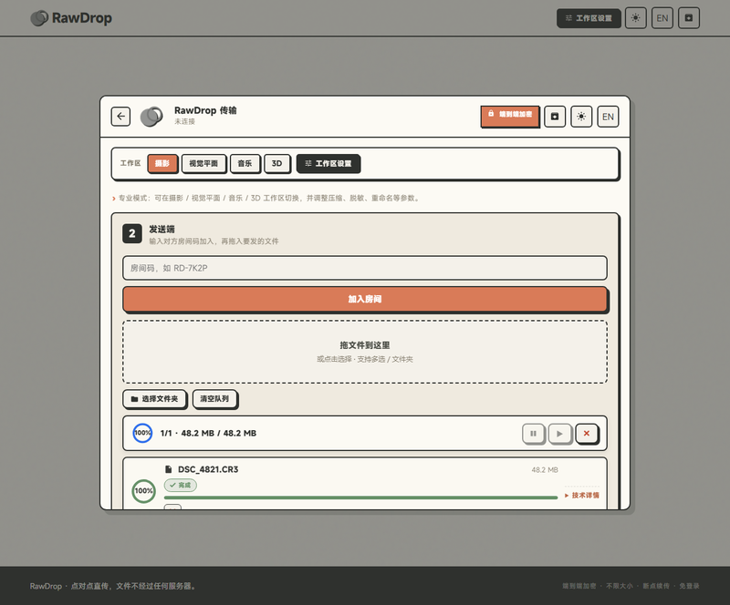
Task: Resume the transfer with the play button
Action: click(x=559, y=434)
